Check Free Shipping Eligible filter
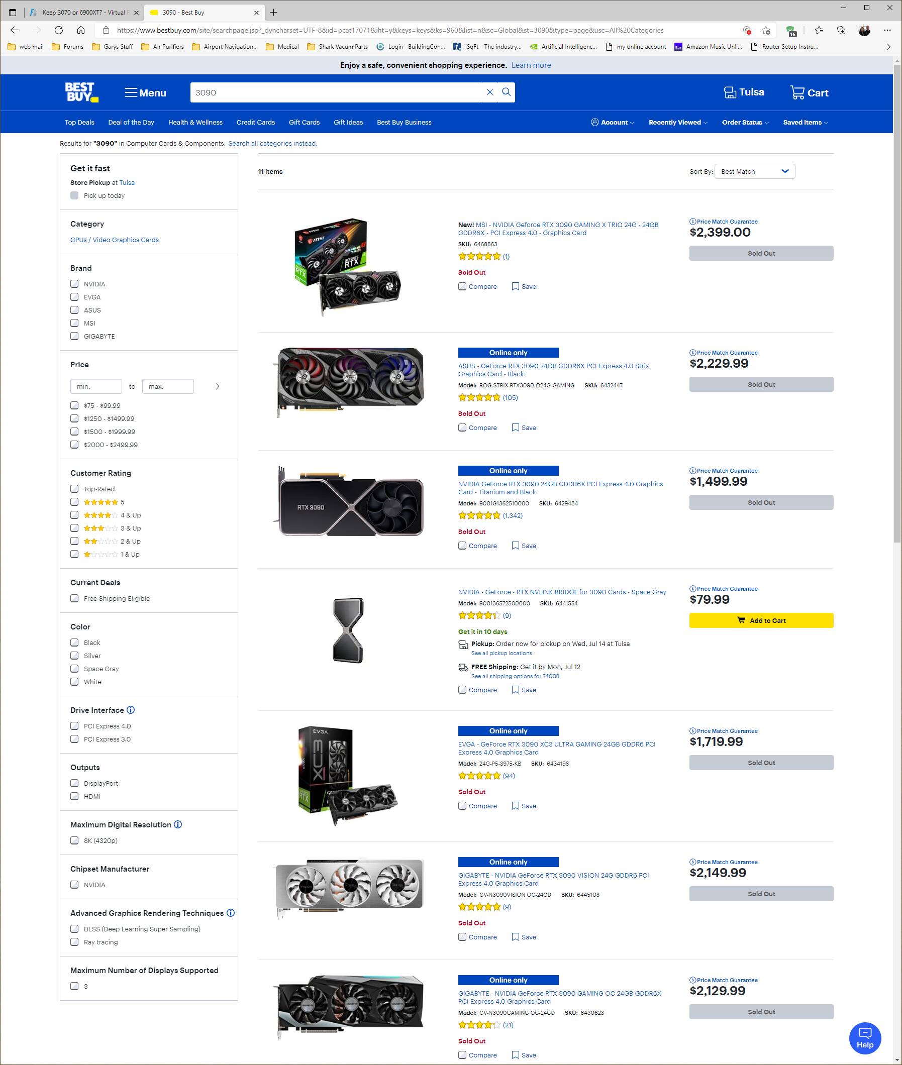 point(75,598)
